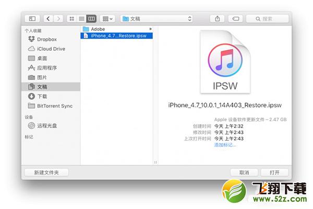Click the IPSW file preview thumbnail
The height and width of the screenshot is (209, 313).
click(x=225, y=62)
